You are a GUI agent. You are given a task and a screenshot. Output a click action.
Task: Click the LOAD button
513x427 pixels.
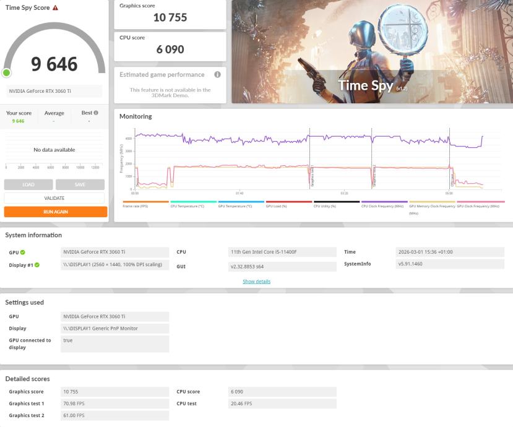click(x=28, y=184)
